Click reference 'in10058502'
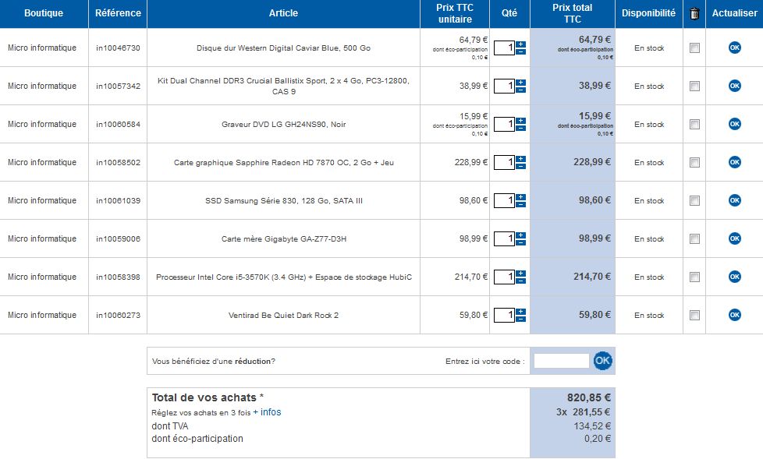 [118, 162]
